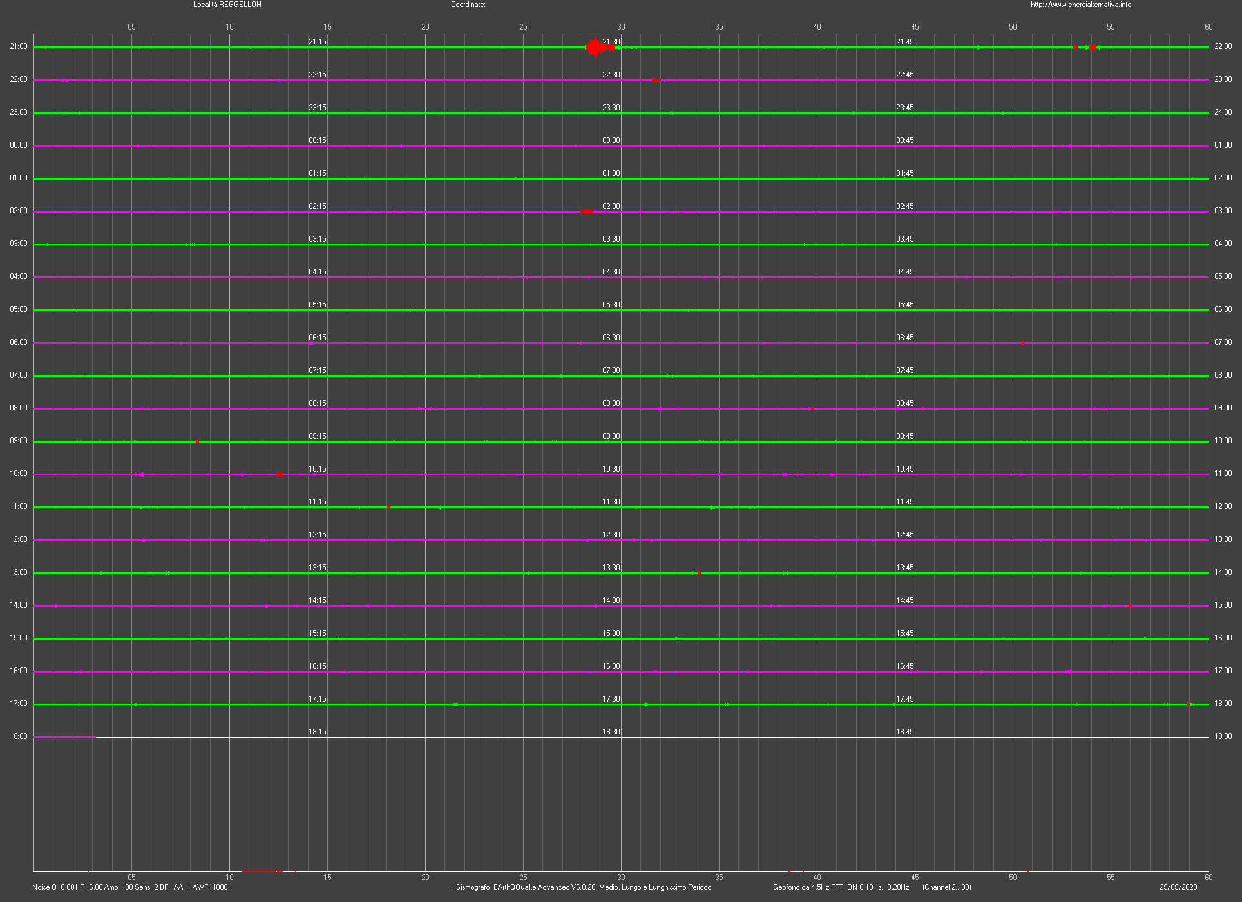The width and height of the screenshot is (1242, 902).
Task: Click the 07:30 quarter-hour label
Action: 611,370
